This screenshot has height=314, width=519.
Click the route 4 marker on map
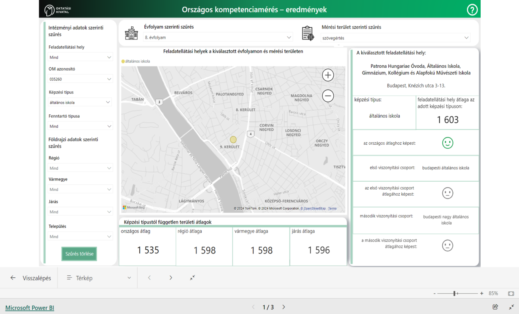click(x=251, y=134)
